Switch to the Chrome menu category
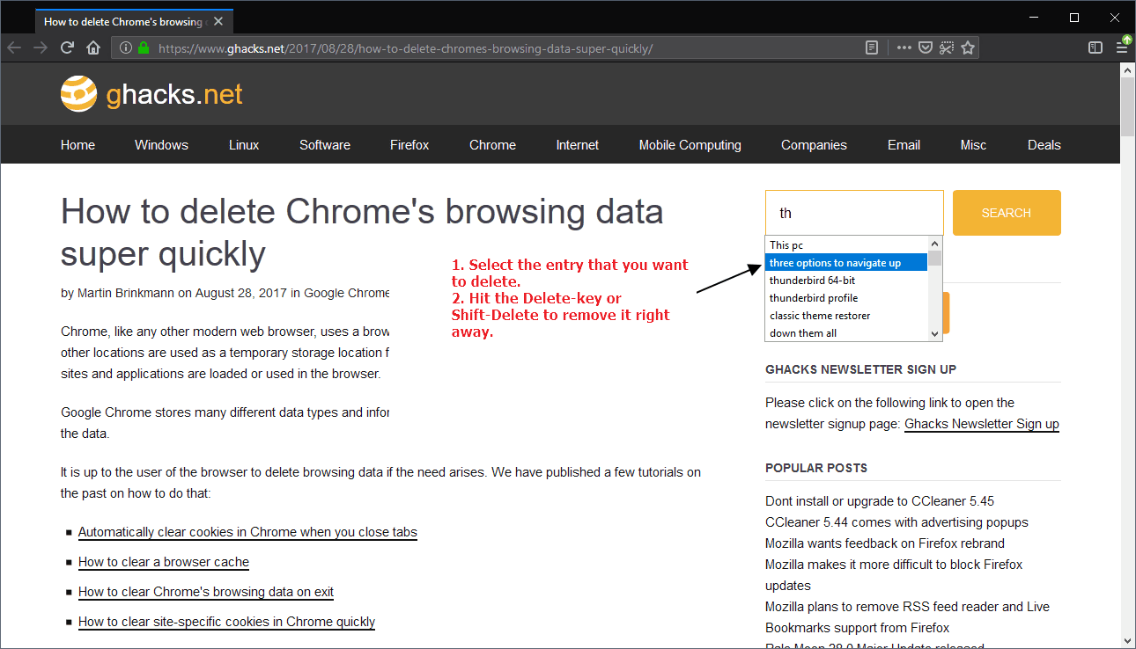Viewport: 1136px width, 649px height. tap(492, 144)
